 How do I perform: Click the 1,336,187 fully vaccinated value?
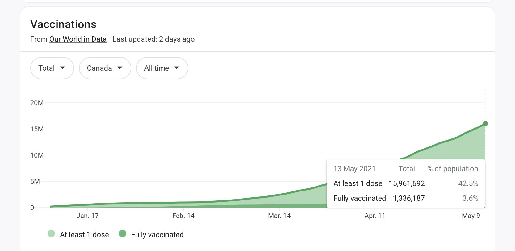point(409,198)
